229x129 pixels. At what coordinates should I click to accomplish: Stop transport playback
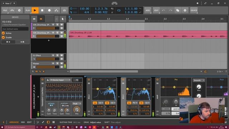point(42,10)
